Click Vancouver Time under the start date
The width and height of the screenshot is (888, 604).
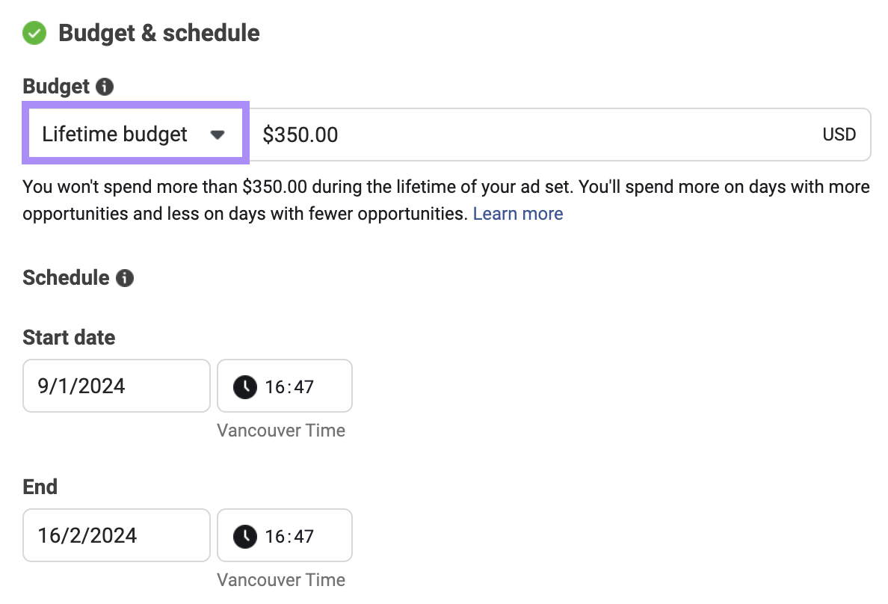281,431
